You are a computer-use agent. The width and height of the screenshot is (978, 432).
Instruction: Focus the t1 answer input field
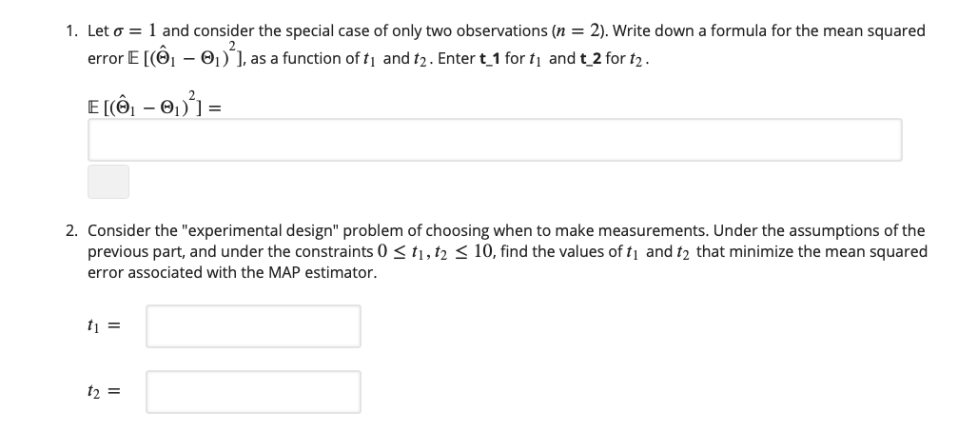[x=253, y=326]
